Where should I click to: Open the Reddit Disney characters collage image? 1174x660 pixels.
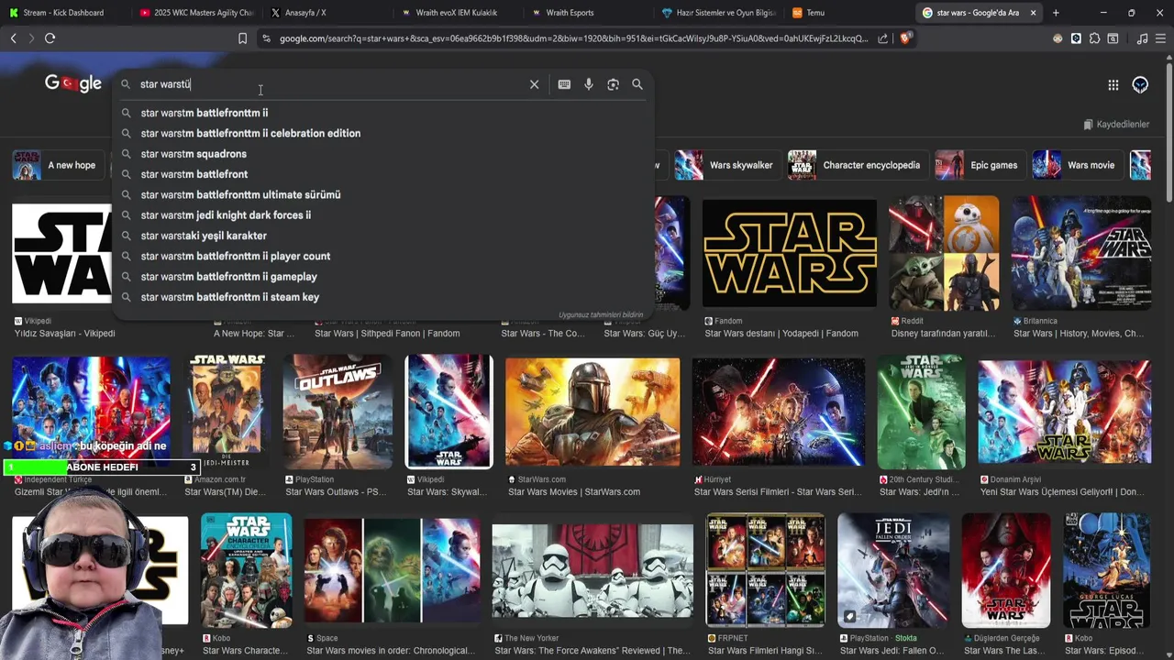click(x=944, y=253)
